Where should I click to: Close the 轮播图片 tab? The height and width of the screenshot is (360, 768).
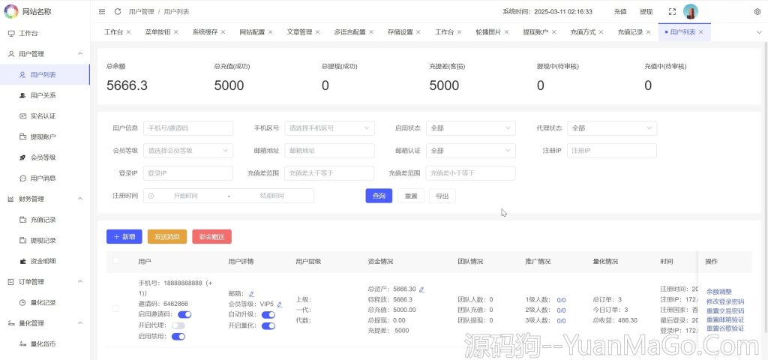[506, 31]
